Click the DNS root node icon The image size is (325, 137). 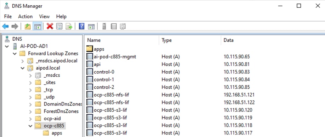pos(7,39)
